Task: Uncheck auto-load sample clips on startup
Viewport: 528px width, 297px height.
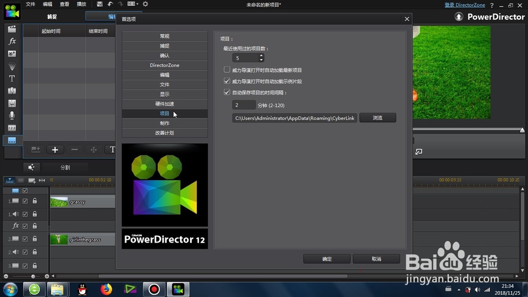Action: tap(227, 81)
